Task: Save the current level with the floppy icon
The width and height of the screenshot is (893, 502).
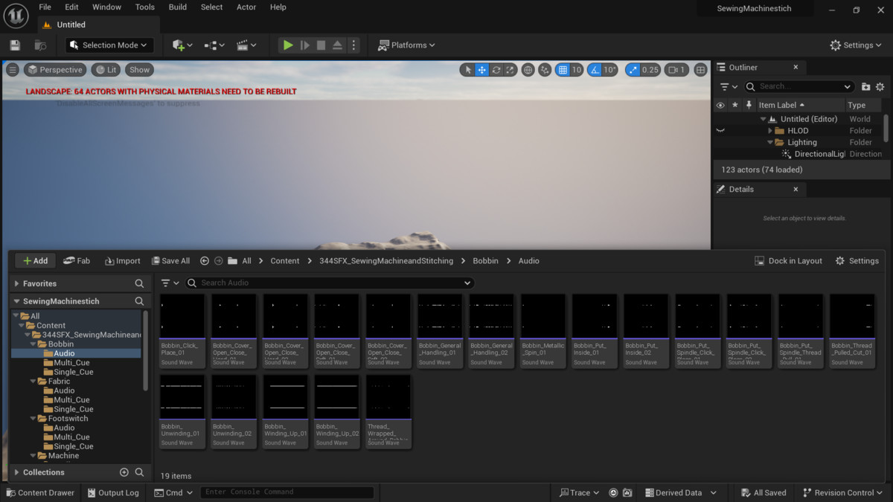Action: click(15, 45)
